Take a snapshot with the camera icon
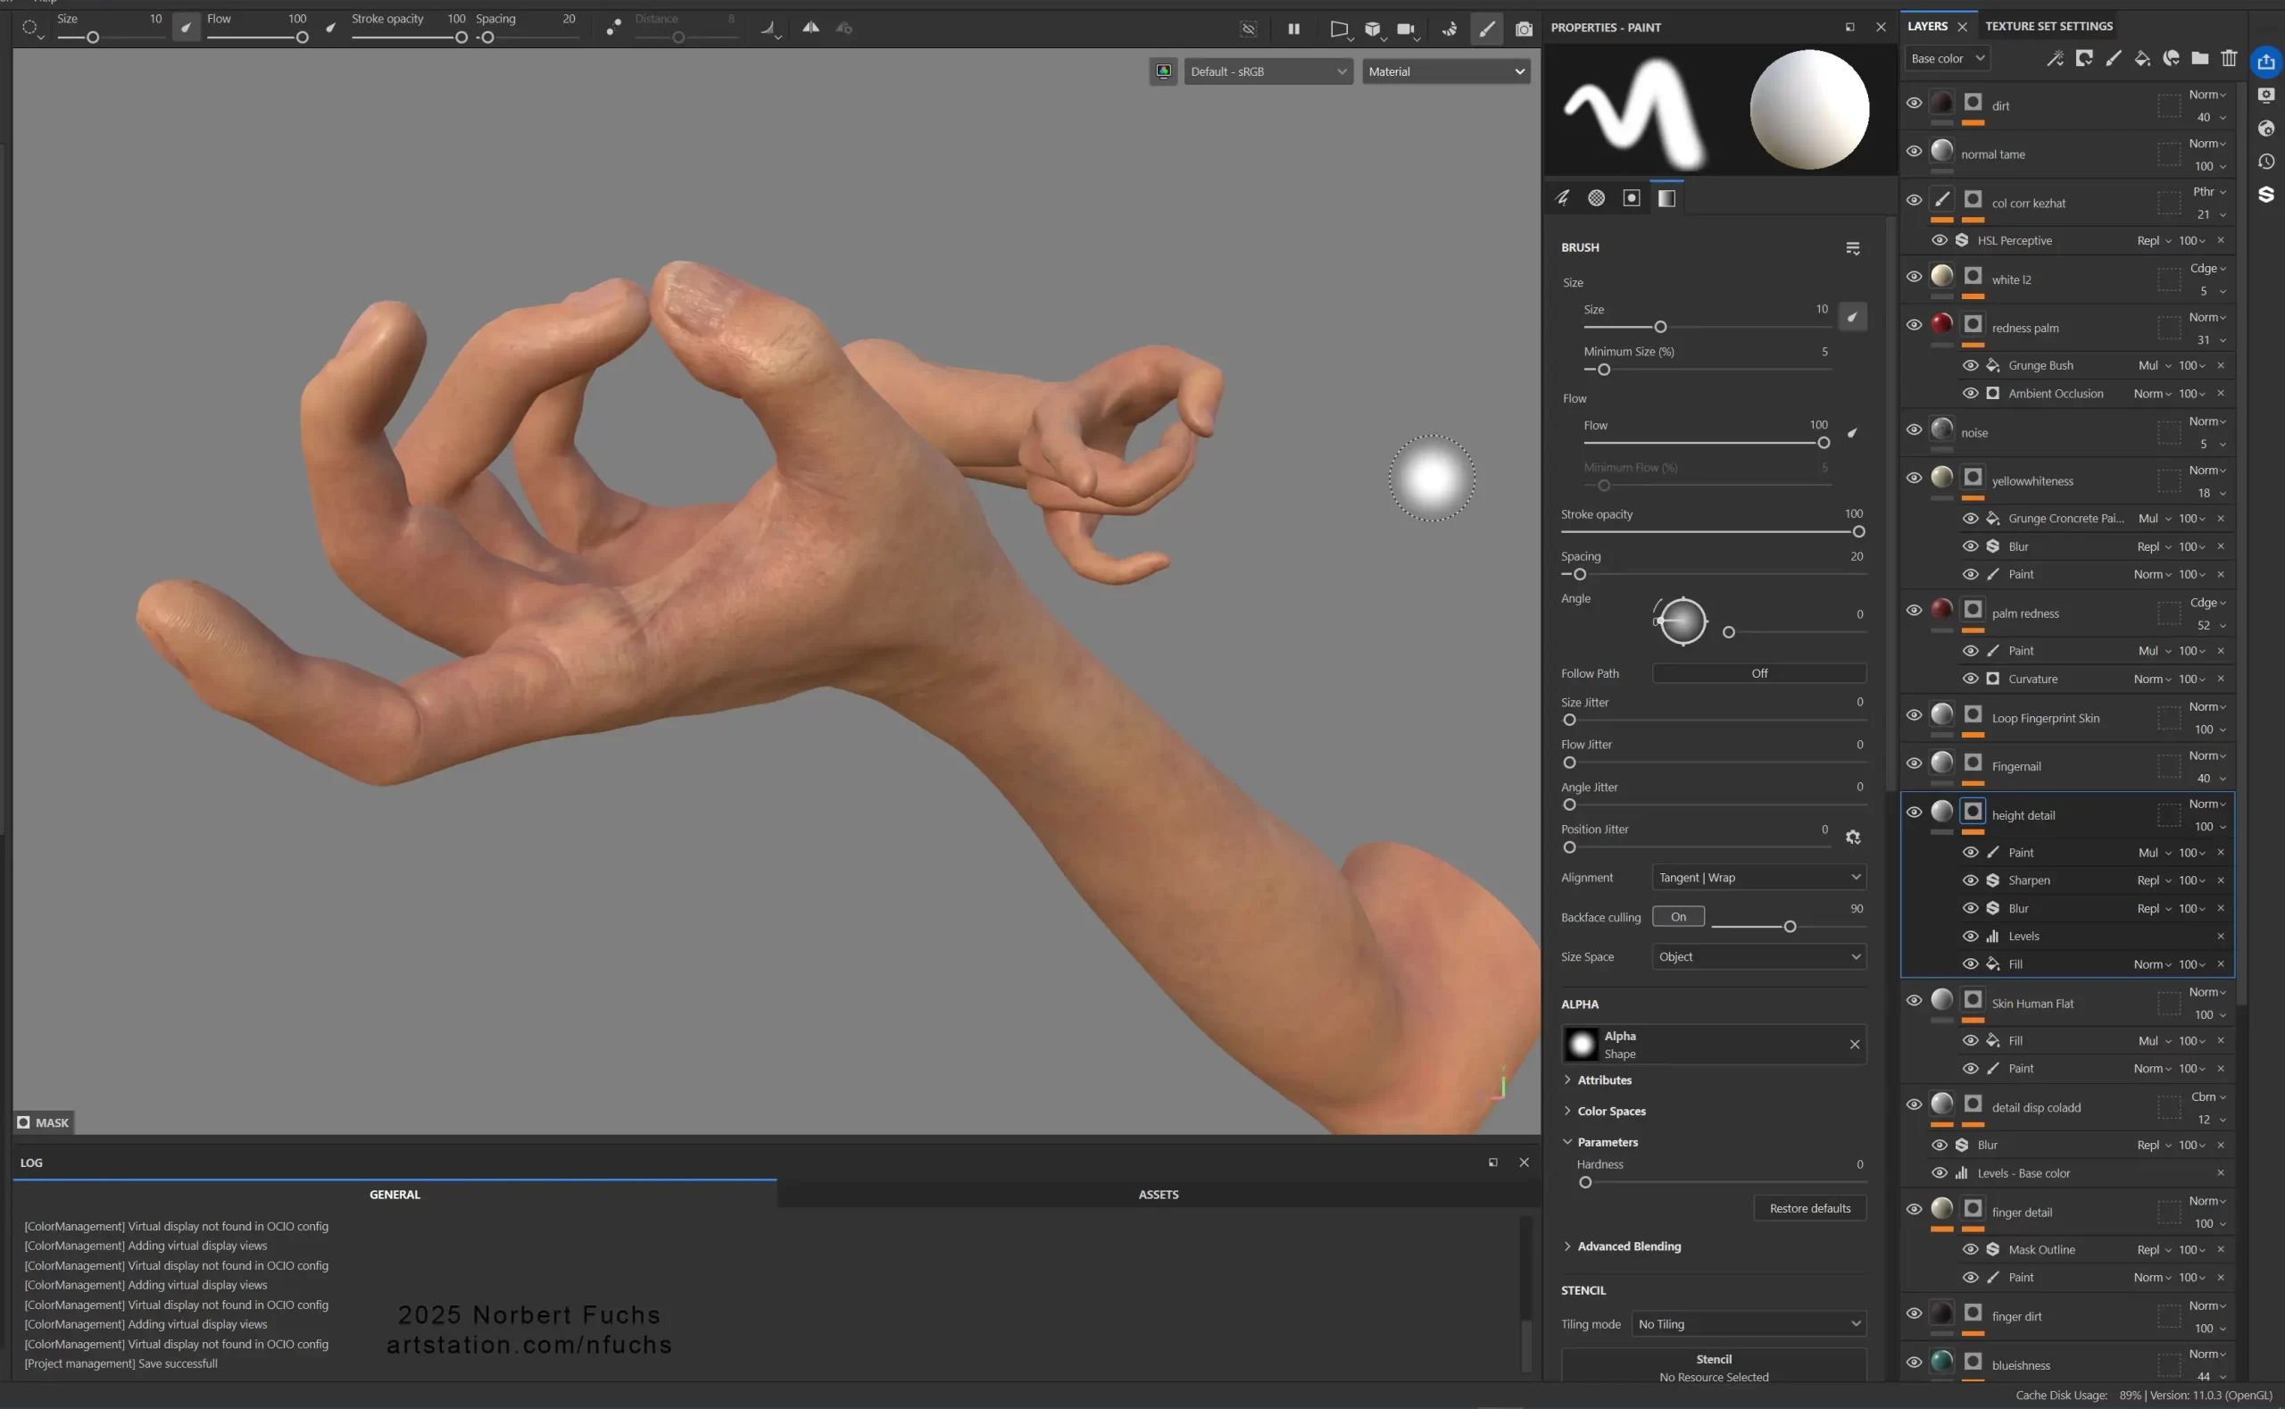The height and width of the screenshot is (1409, 2285). click(x=1525, y=29)
